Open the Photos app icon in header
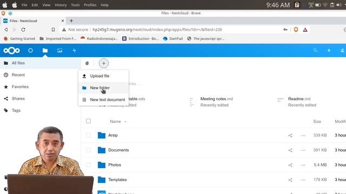The height and width of the screenshot is (194, 346). (x=59, y=51)
